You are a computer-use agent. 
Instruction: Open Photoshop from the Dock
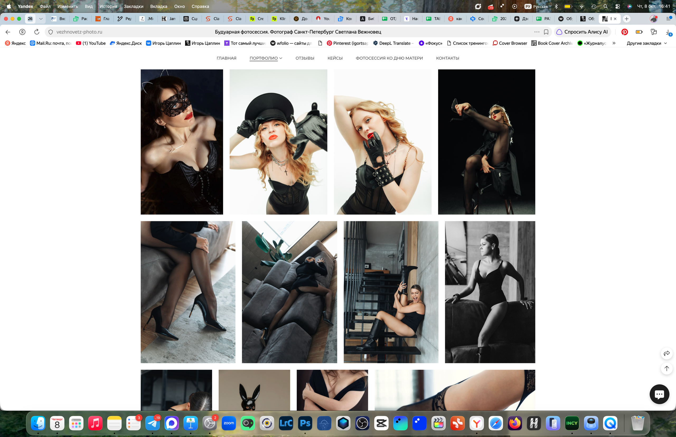pos(305,423)
